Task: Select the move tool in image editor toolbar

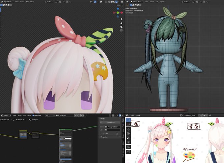Action: pos(128,129)
